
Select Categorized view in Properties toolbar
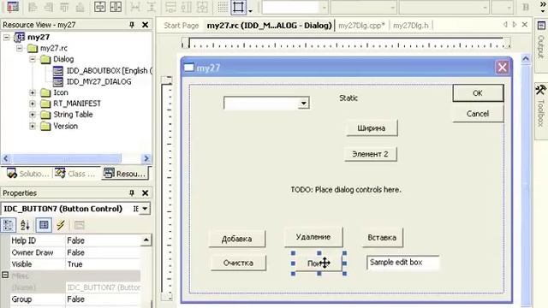tap(8, 225)
